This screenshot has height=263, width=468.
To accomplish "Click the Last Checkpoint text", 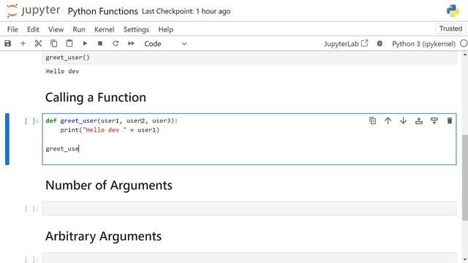I will point(186,12).
